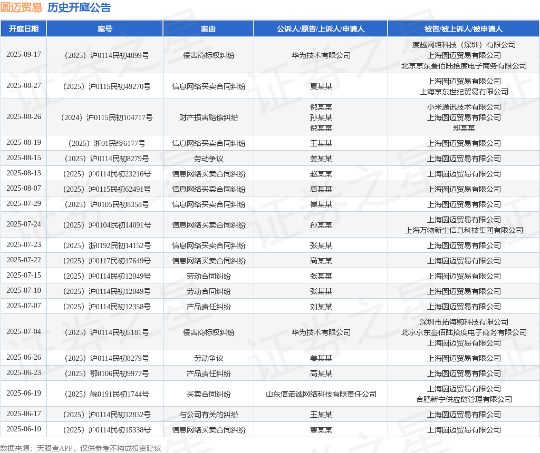Image resolution: width=540 pixels, height=453 pixels.
Task: Click 公诉人/原告/上诉人/申请人 column header
Action: point(321,29)
